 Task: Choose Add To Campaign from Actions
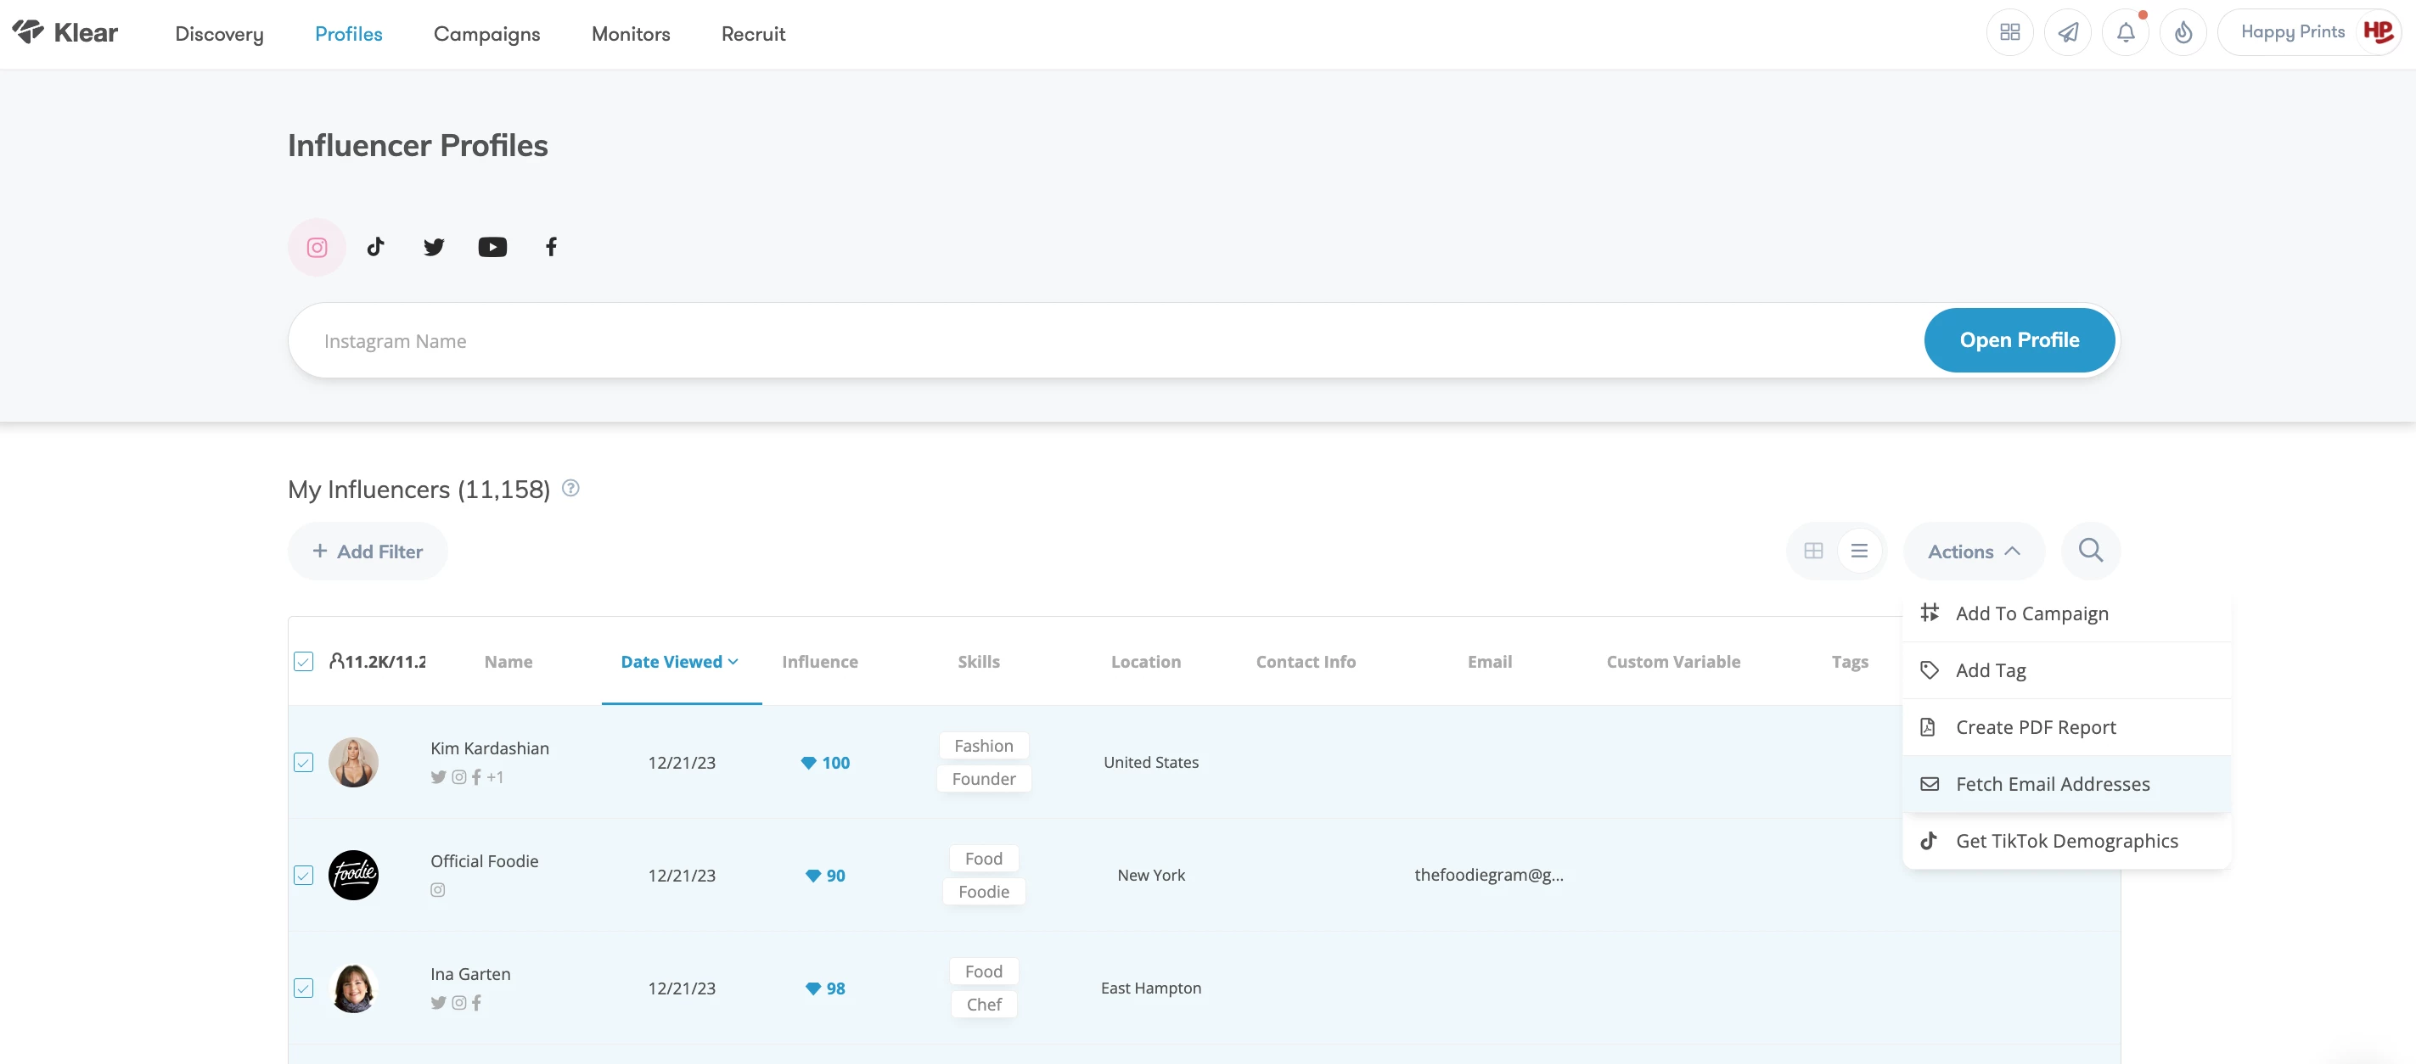click(2067, 613)
